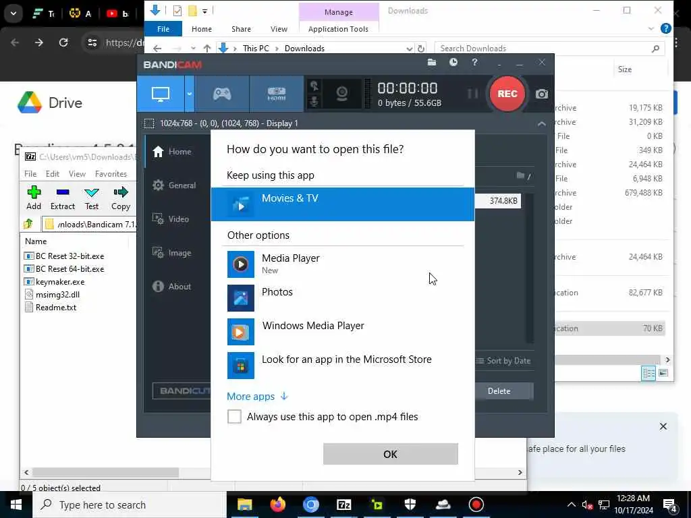691x518 pixels.
Task: Toggle mouse cursor effect icon in Bandicam
Action: (314, 86)
